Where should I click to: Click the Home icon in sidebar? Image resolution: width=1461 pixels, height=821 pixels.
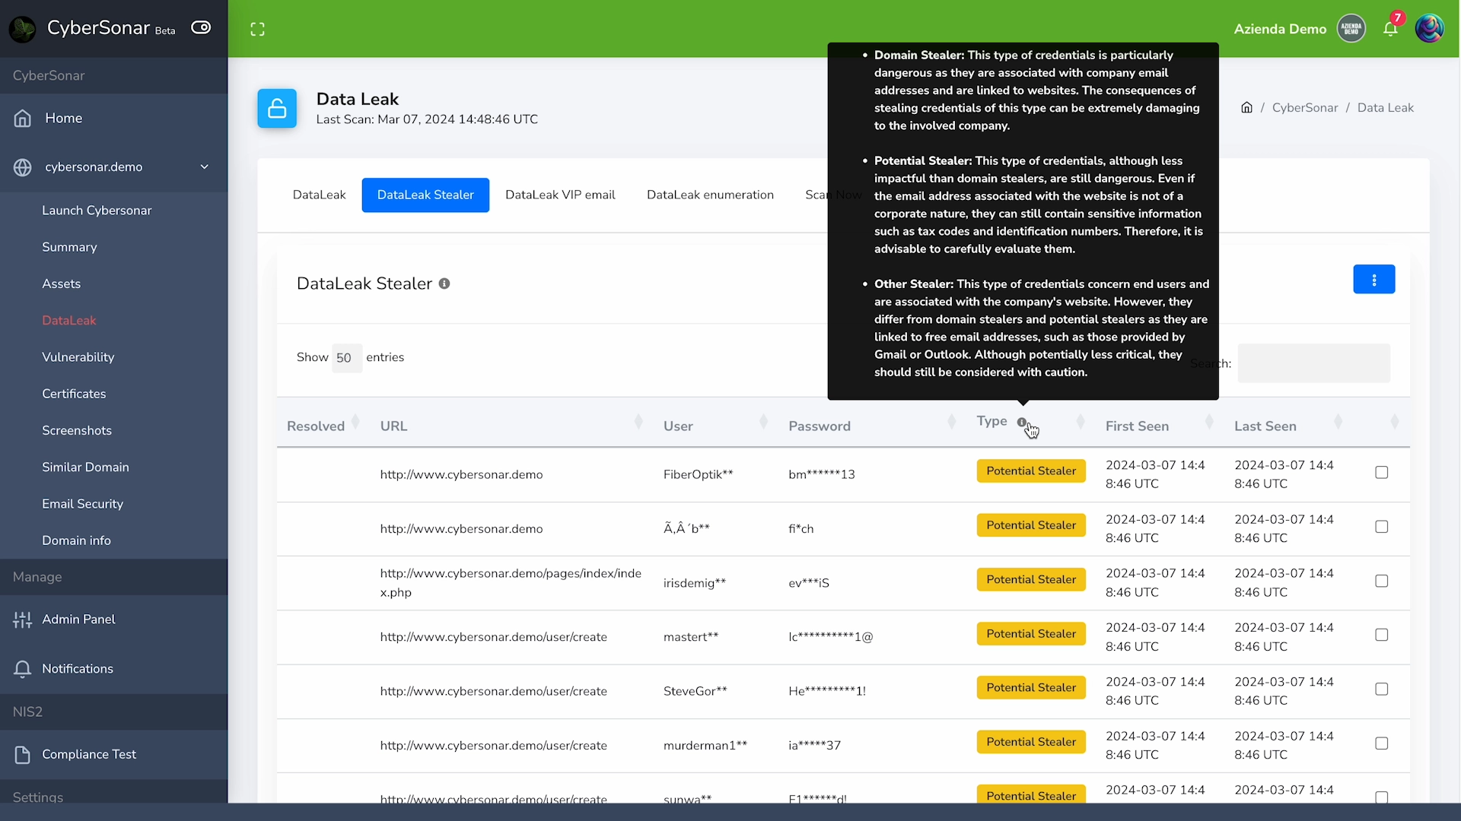23,119
